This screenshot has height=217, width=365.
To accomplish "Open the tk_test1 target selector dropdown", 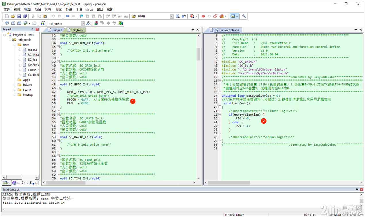I will tap(83, 24).
